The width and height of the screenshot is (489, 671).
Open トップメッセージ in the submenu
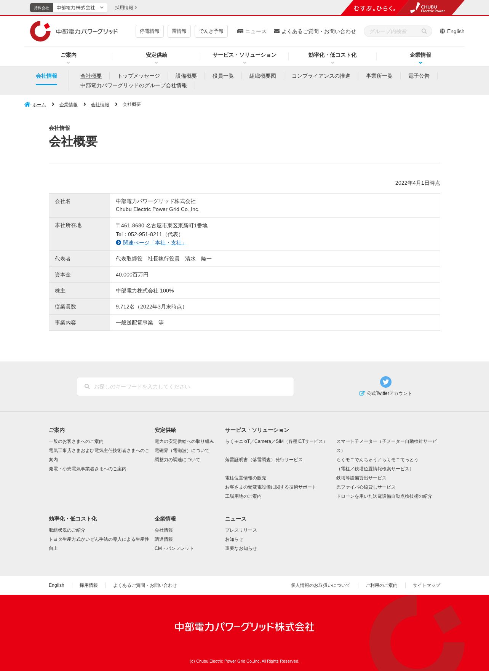pyautogui.click(x=139, y=76)
